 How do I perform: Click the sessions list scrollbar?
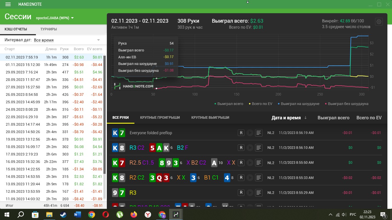(x=105, y=115)
